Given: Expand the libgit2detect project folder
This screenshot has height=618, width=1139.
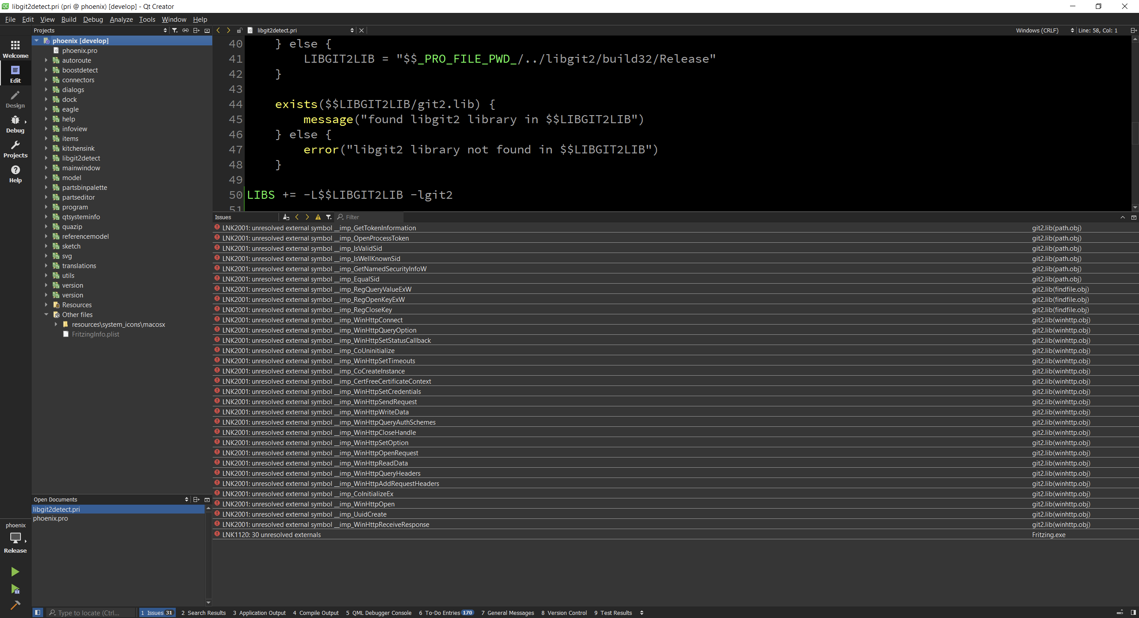Looking at the screenshot, I should point(46,158).
